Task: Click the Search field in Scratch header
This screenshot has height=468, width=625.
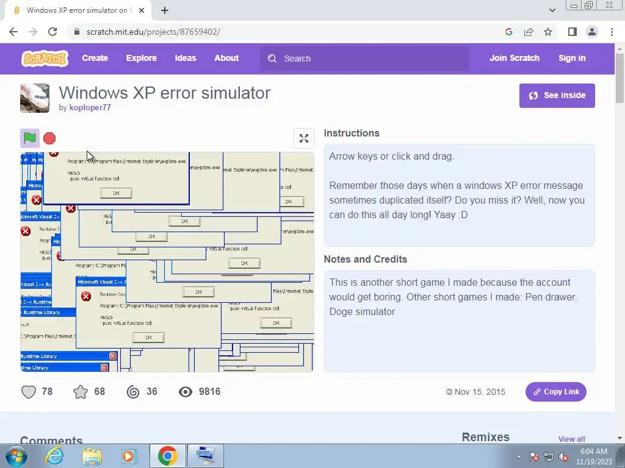Action: (364, 58)
